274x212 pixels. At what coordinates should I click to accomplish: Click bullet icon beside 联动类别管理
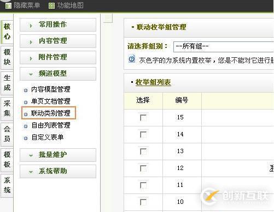[26, 114]
